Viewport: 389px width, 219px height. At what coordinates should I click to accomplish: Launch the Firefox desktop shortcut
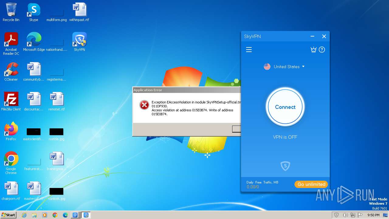(x=11, y=131)
